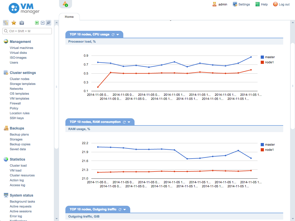Viewport: 295px width, 221px height.
Task: Open dropdown arrow for Outgoing traffic panel
Action: click(x=125, y=209)
